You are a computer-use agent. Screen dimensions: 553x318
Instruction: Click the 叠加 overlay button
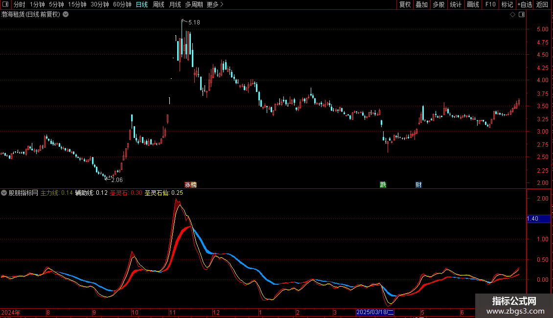(422, 4)
